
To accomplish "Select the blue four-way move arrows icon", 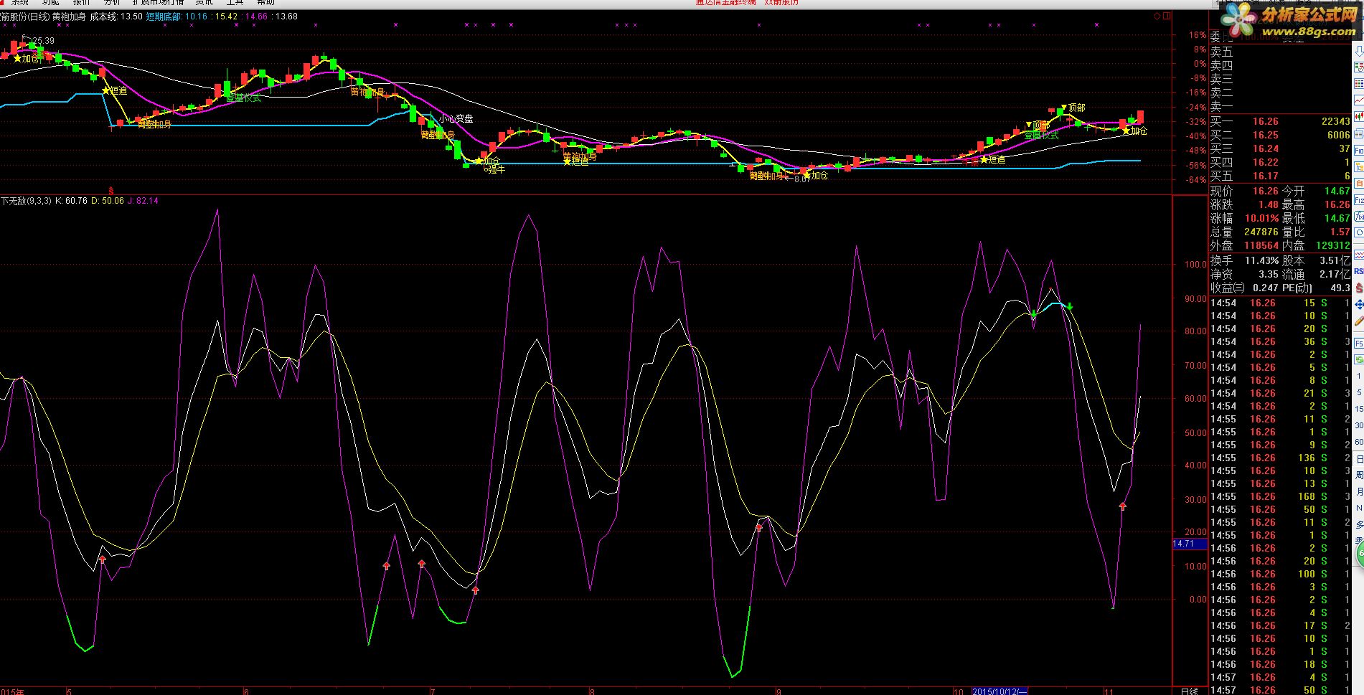I will (1359, 304).
